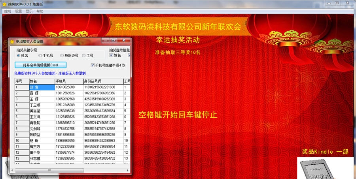Select the 手机号 key field radio button
356x179 pixels.
40,55
